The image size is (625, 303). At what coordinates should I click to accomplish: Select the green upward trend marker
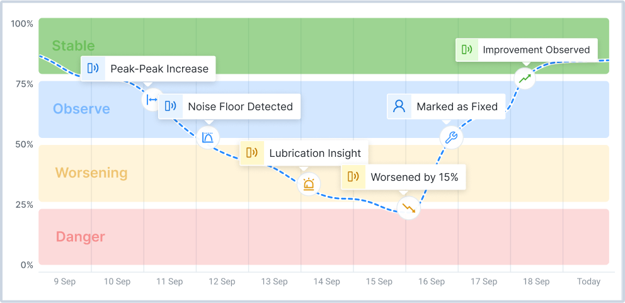pos(525,79)
